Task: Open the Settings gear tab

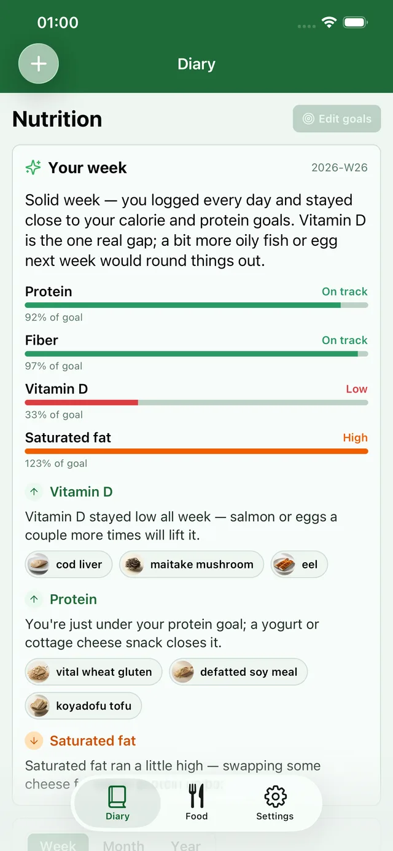Action: [x=274, y=803]
